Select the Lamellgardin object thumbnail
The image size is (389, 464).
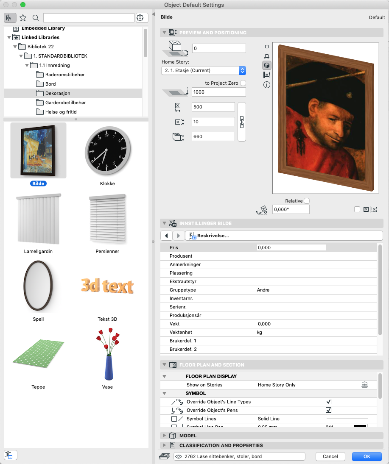pos(39,219)
